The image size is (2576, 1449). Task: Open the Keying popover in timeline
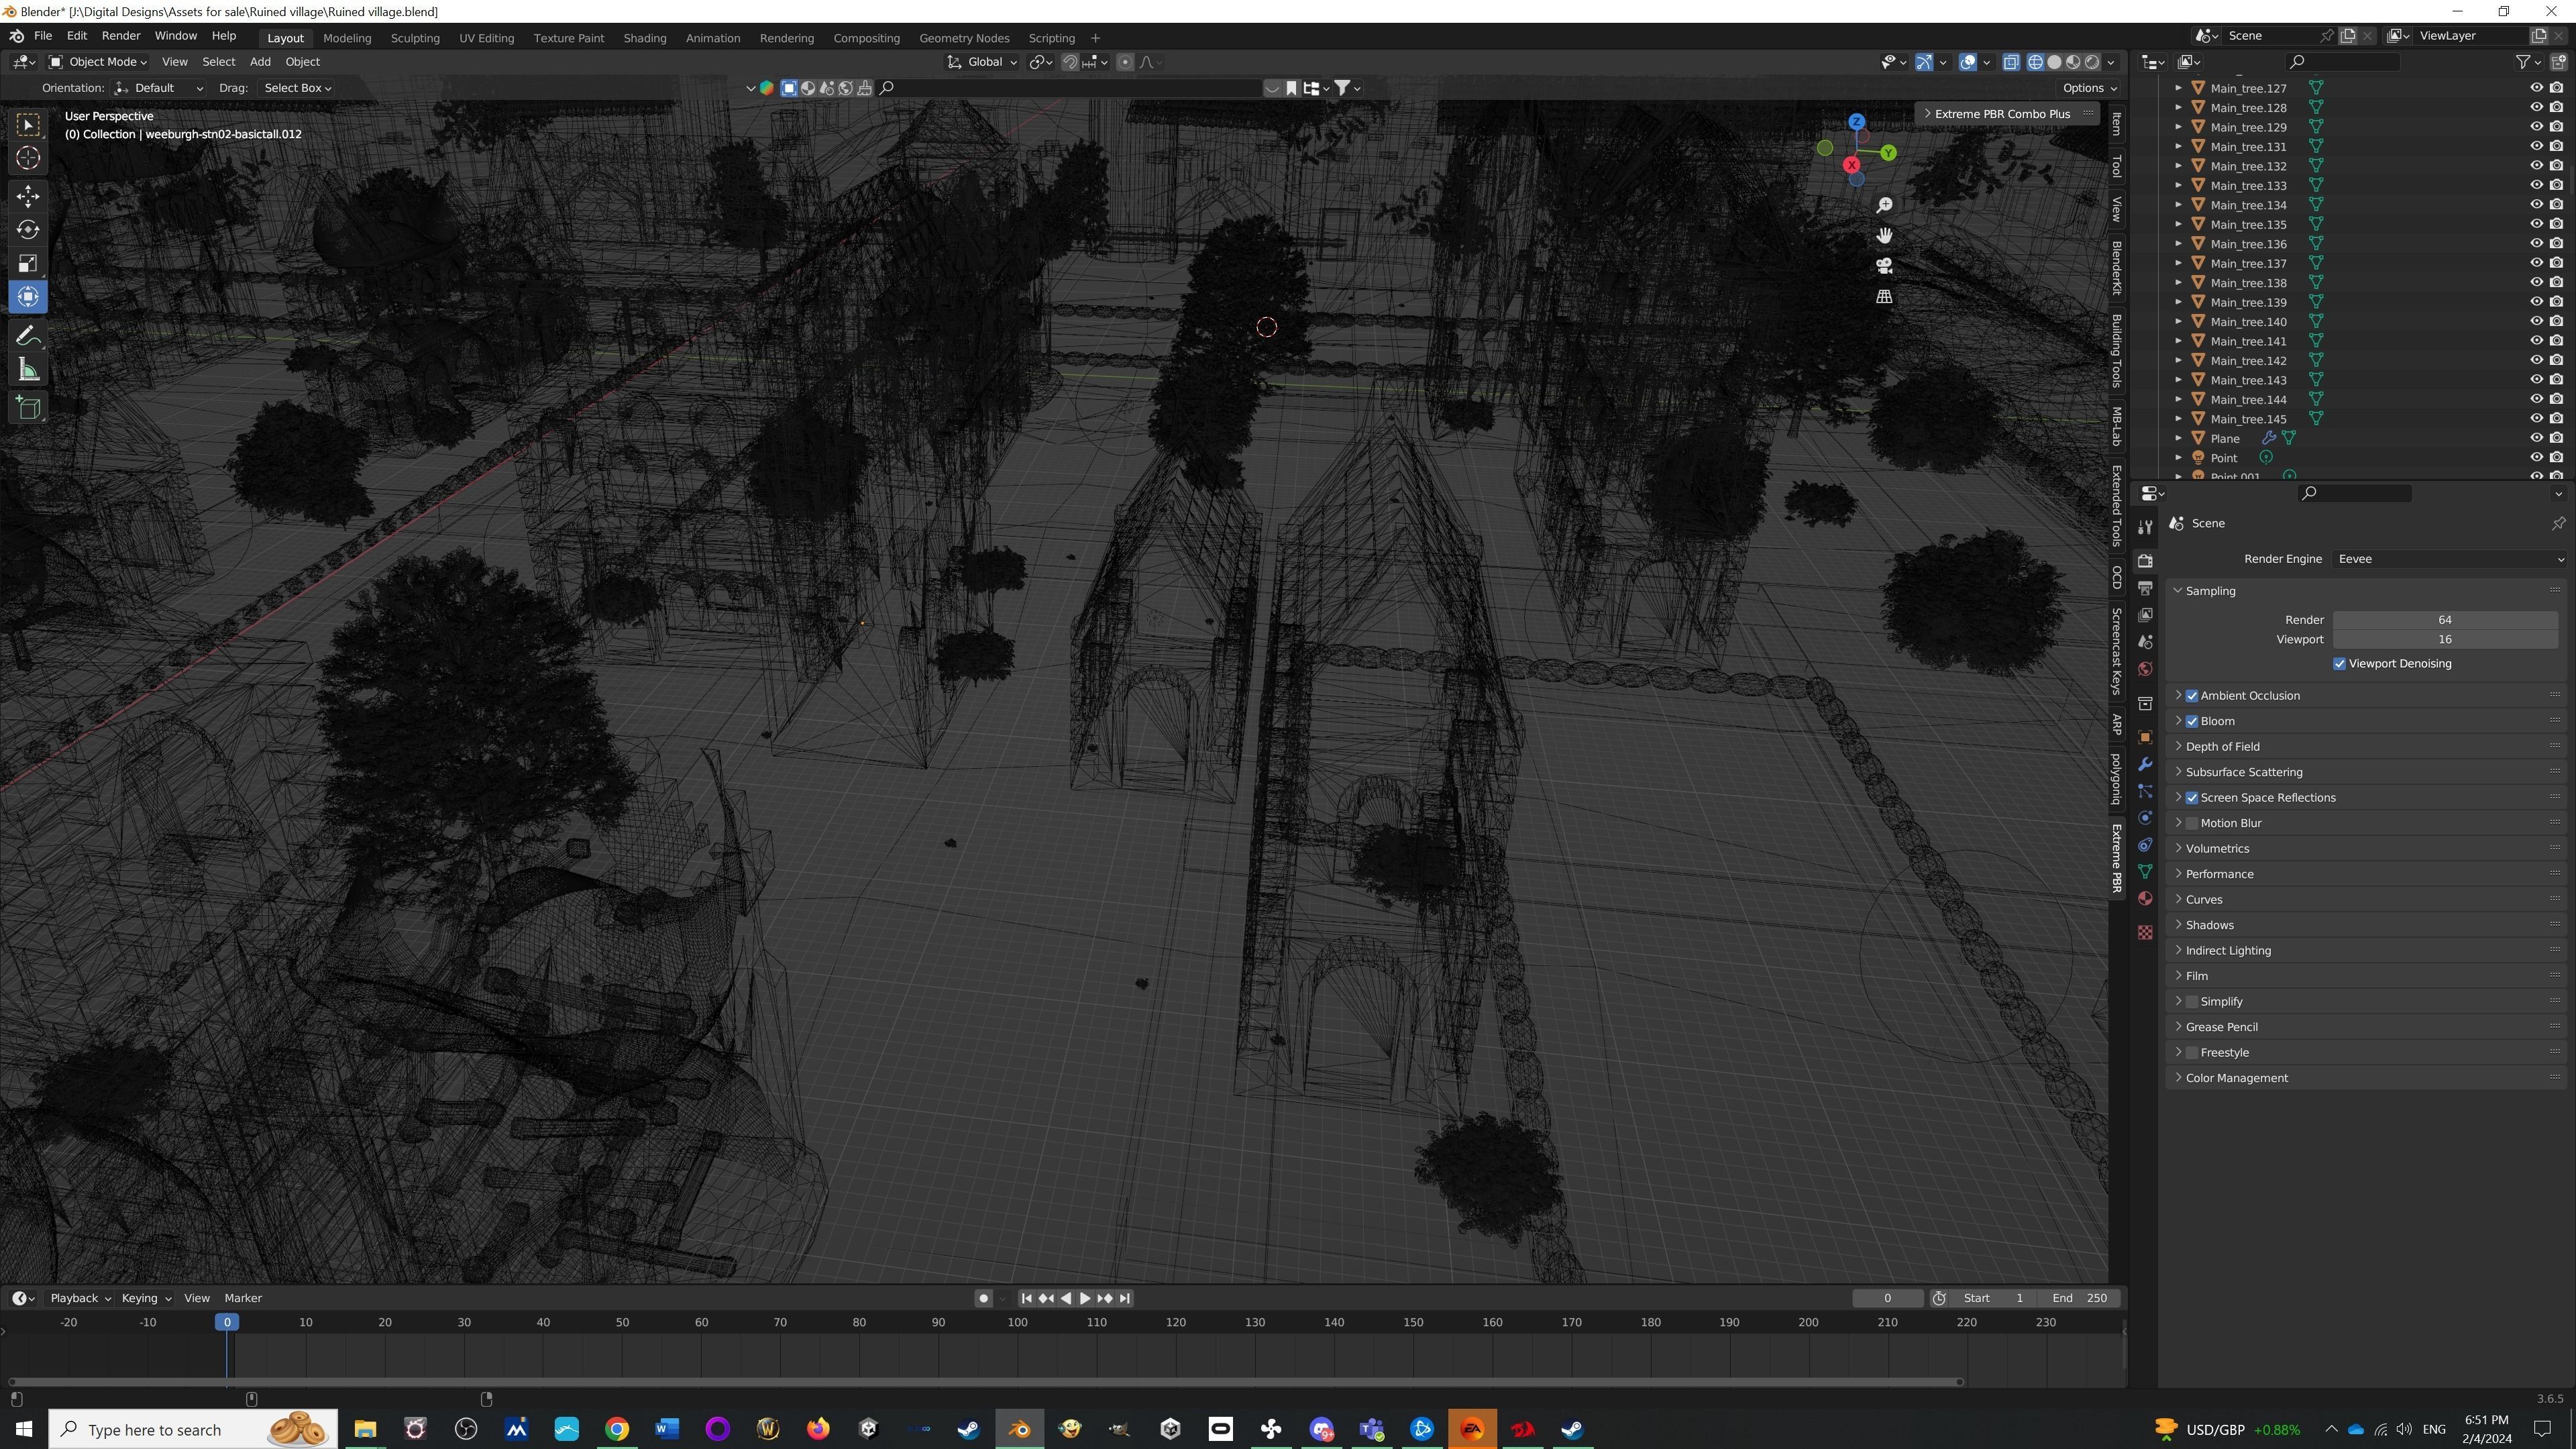[x=146, y=1298]
